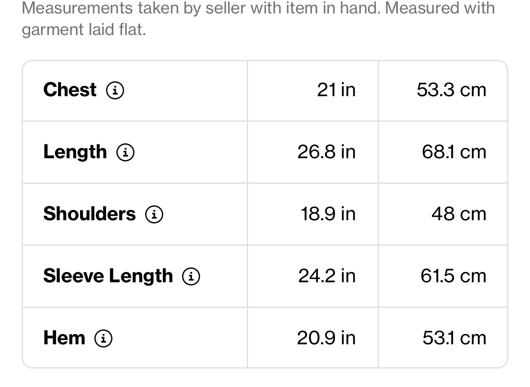Viewport: 530px width, 387px height.
Task: Click the 48 cm shoulders value
Action: [x=459, y=214]
